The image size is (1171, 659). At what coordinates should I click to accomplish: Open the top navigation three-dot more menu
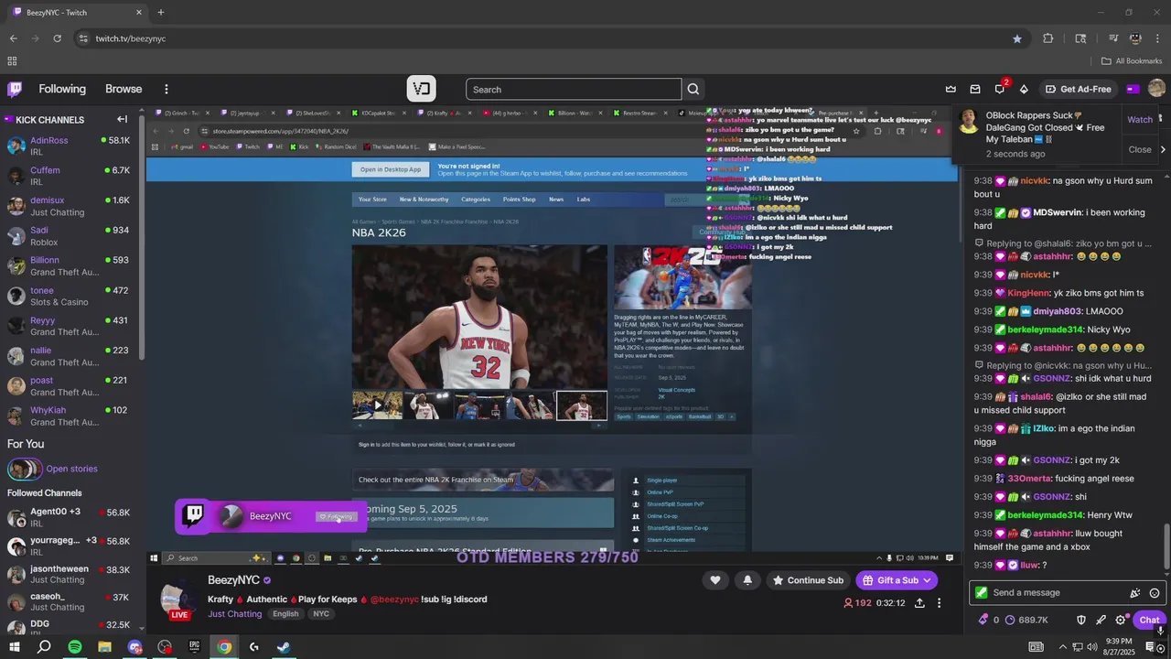[167, 89]
